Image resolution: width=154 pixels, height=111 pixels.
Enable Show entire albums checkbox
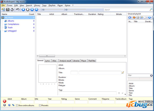coord(17,105)
